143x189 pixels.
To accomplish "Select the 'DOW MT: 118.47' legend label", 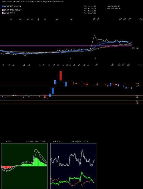I will point(13,10).
